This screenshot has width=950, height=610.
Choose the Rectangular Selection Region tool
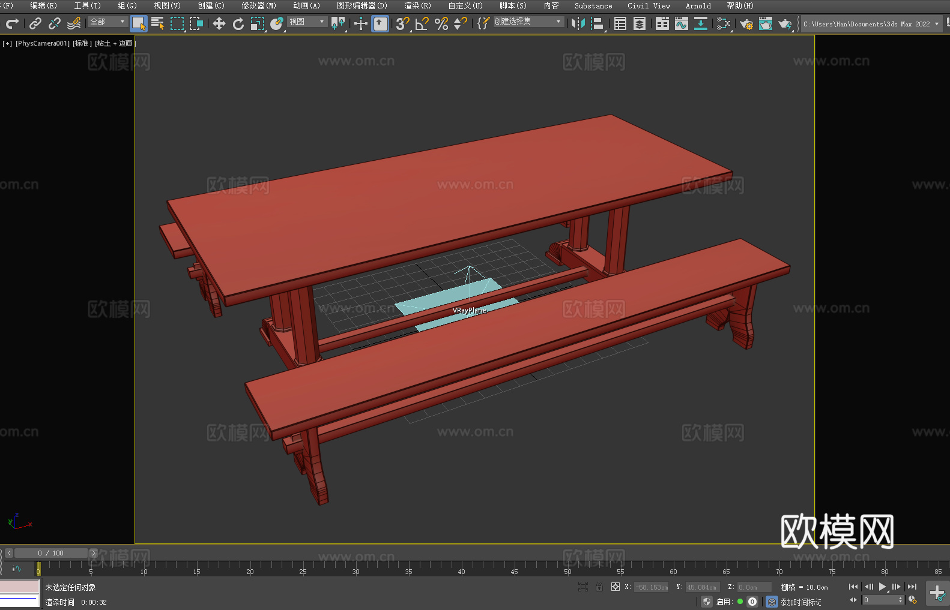pyautogui.click(x=177, y=23)
